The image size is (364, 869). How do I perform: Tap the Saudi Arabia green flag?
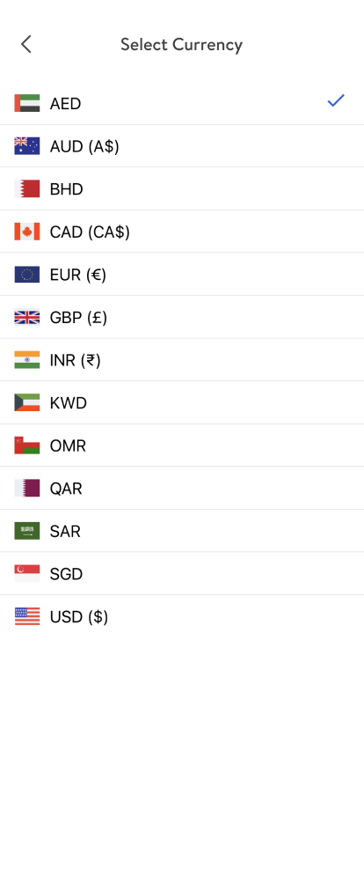coord(27,531)
